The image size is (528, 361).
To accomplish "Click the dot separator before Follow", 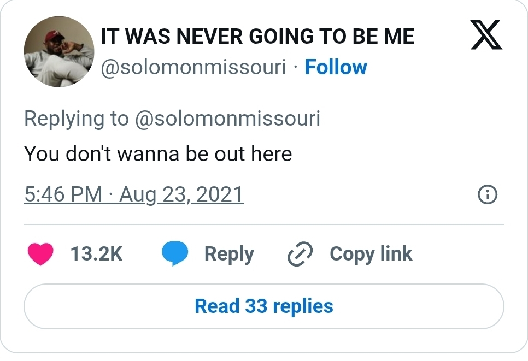I will pos(295,68).
